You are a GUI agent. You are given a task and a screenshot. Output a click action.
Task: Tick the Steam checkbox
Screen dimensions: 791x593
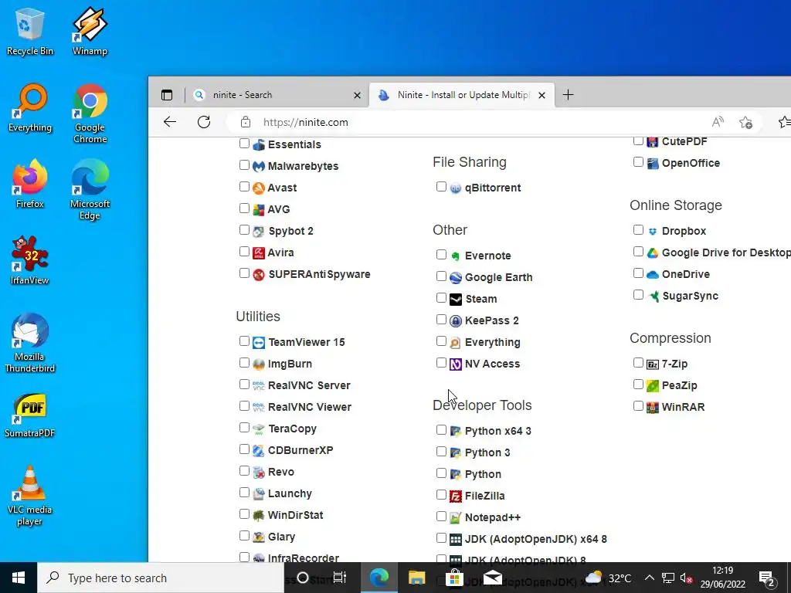pyautogui.click(x=441, y=298)
